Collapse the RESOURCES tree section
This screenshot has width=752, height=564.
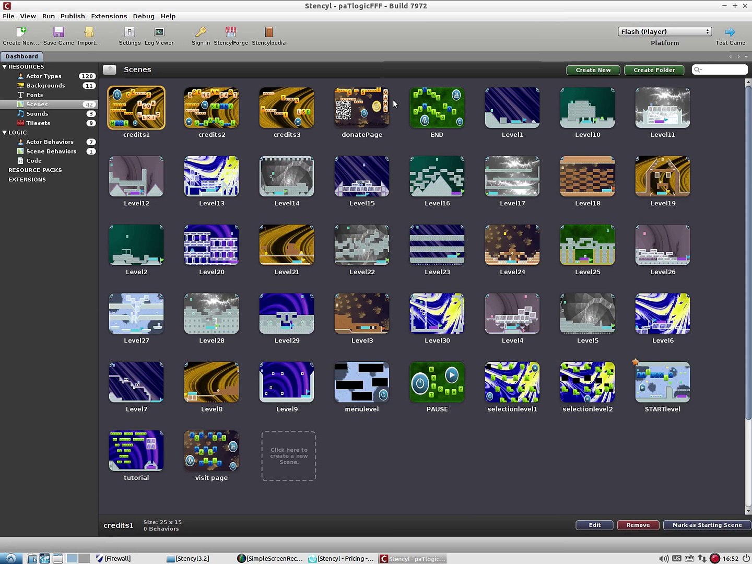(4, 67)
